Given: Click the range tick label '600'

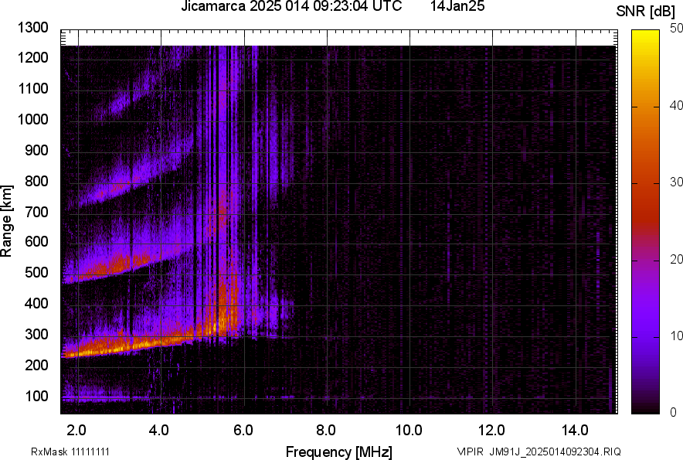Looking at the screenshot, I should click(x=36, y=241).
